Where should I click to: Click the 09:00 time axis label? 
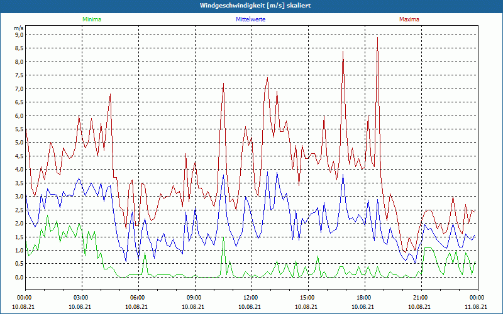click(x=194, y=298)
